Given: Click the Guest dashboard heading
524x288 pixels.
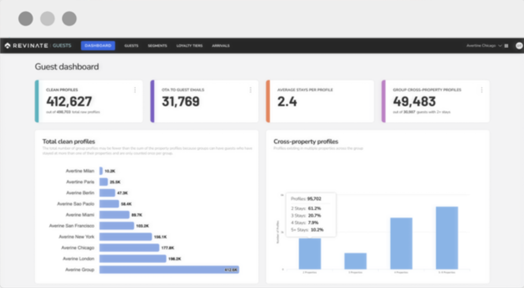Looking at the screenshot, I should tap(67, 67).
